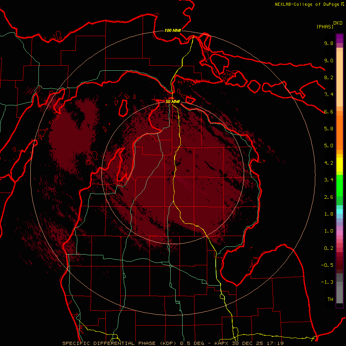Click the DKD legend title

click(338, 23)
